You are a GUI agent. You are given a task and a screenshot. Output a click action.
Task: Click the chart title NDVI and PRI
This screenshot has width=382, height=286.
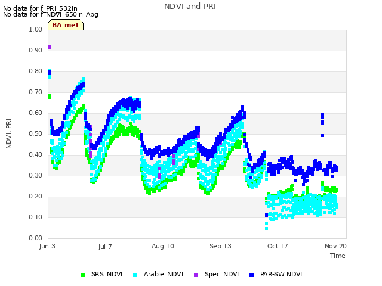(190, 7)
